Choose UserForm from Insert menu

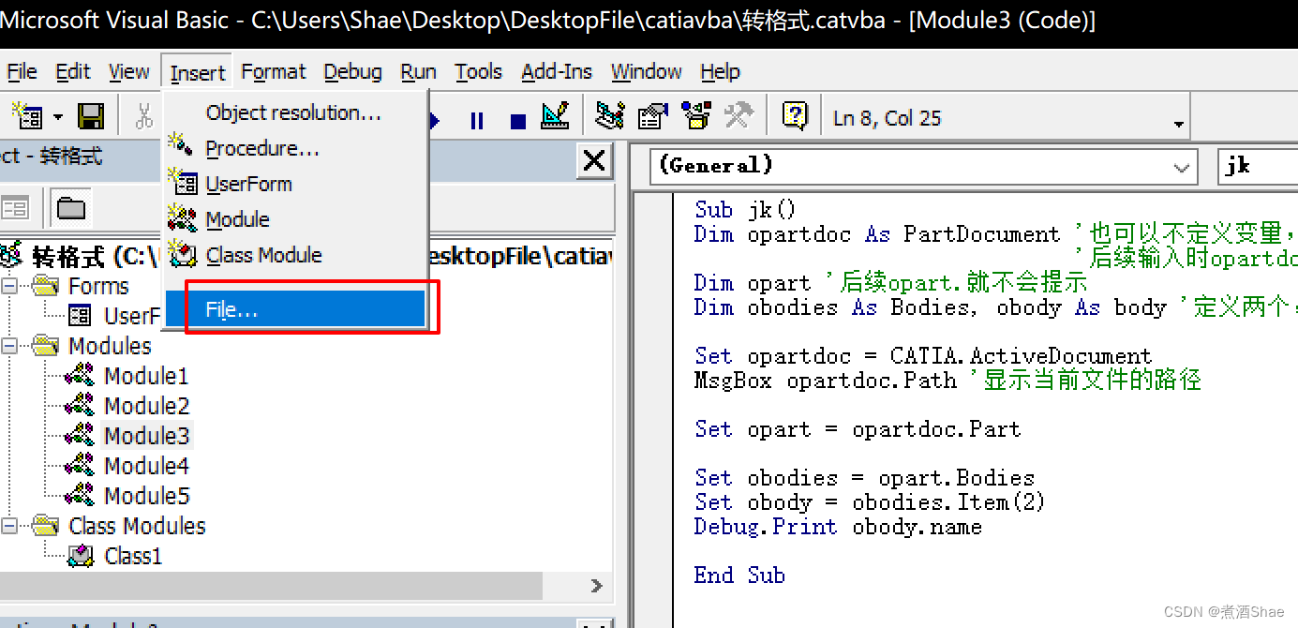tap(296, 184)
